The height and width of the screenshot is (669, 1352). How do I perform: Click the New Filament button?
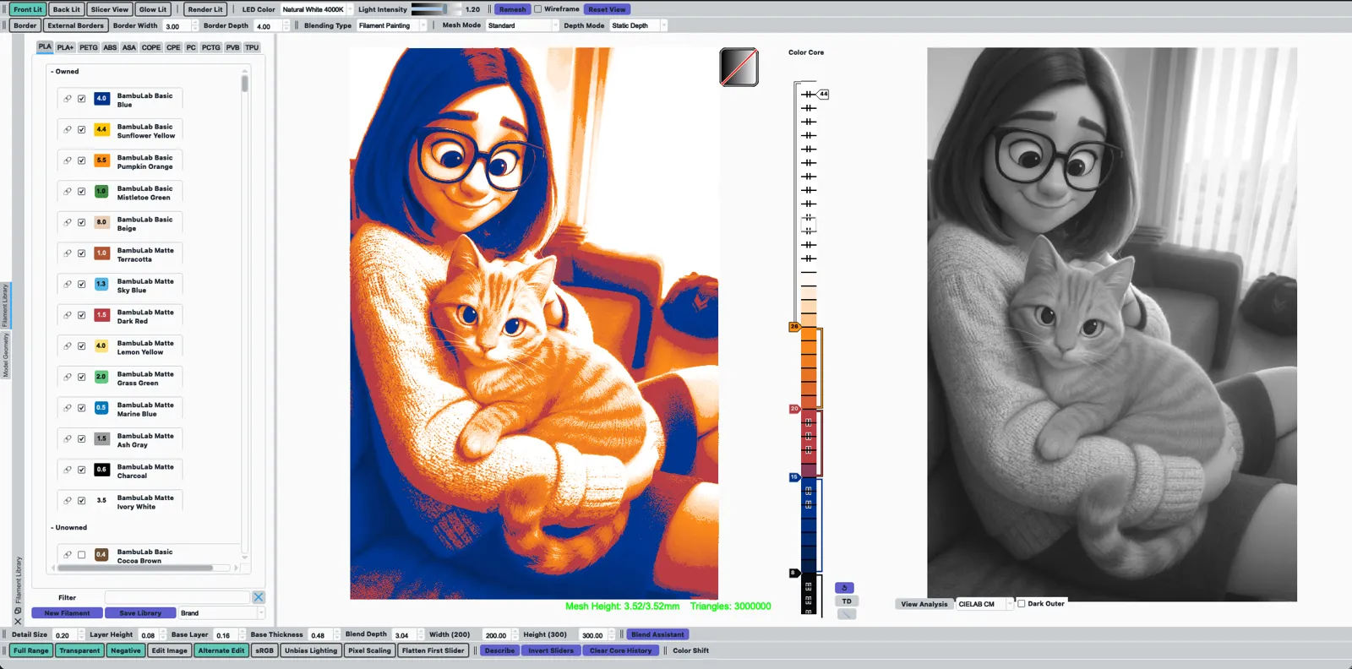(x=68, y=613)
